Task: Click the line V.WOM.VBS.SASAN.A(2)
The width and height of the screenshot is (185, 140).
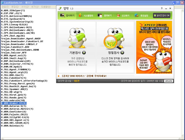Action: 15,123
